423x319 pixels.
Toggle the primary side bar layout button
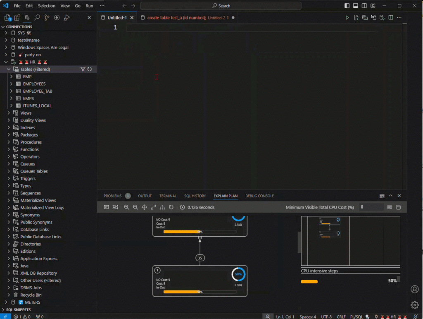pos(347,6)
